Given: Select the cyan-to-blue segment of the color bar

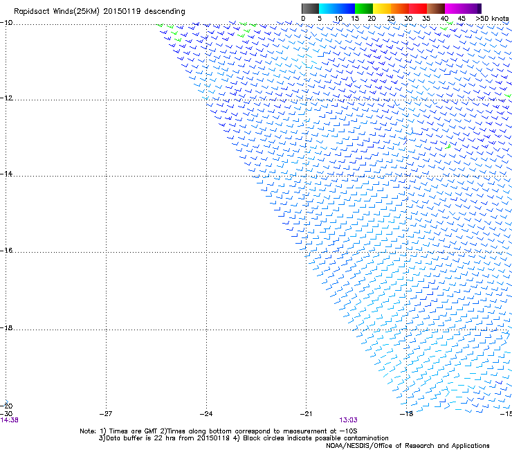Looking at the screenshot, I should [x=337, y=8].
